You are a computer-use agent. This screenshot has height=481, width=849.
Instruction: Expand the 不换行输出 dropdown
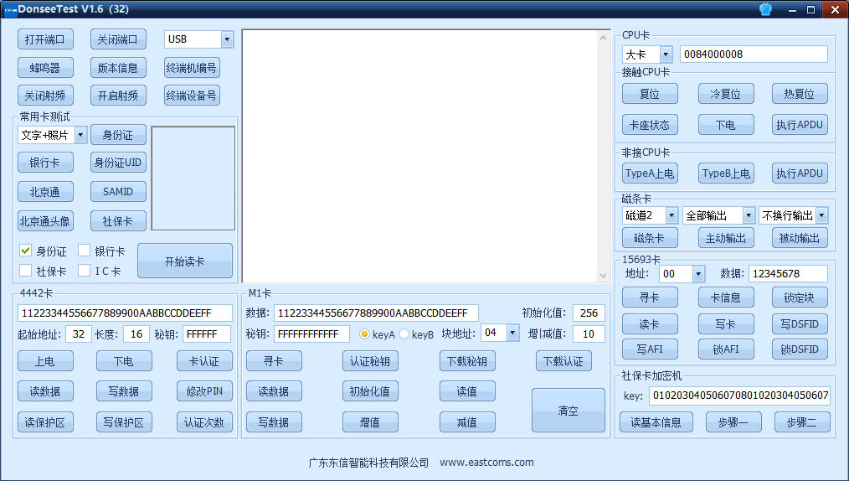coord(822,215)
